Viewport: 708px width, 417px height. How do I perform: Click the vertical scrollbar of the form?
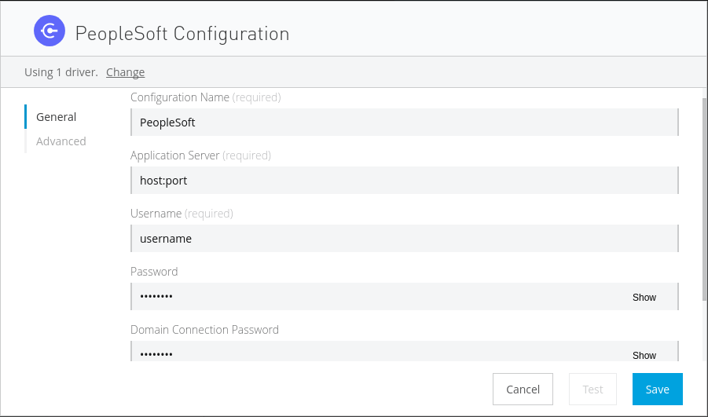coord(704,196)
